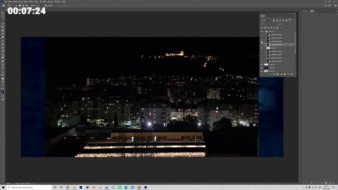Lock transparent pixels in Layers panel
Screen dimensions: 338x190
pyautogui.click(x=265, y=28)
